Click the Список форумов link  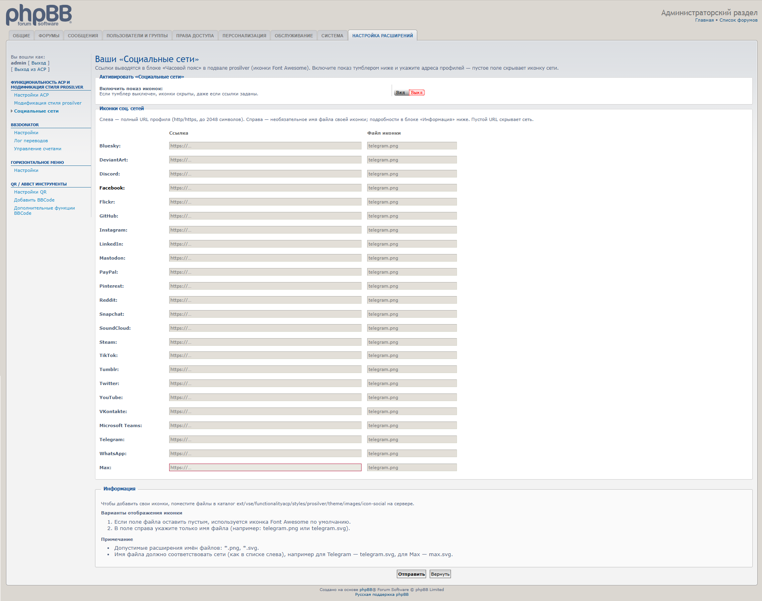point(738,20)
